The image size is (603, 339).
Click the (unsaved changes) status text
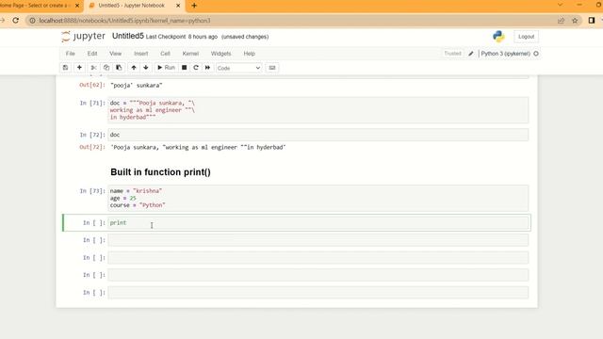click(245, 37)
